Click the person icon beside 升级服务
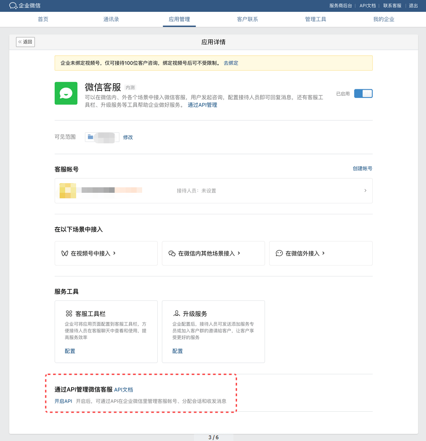The height and width of the screenshot is (441, 426). [x=177, y=313]
